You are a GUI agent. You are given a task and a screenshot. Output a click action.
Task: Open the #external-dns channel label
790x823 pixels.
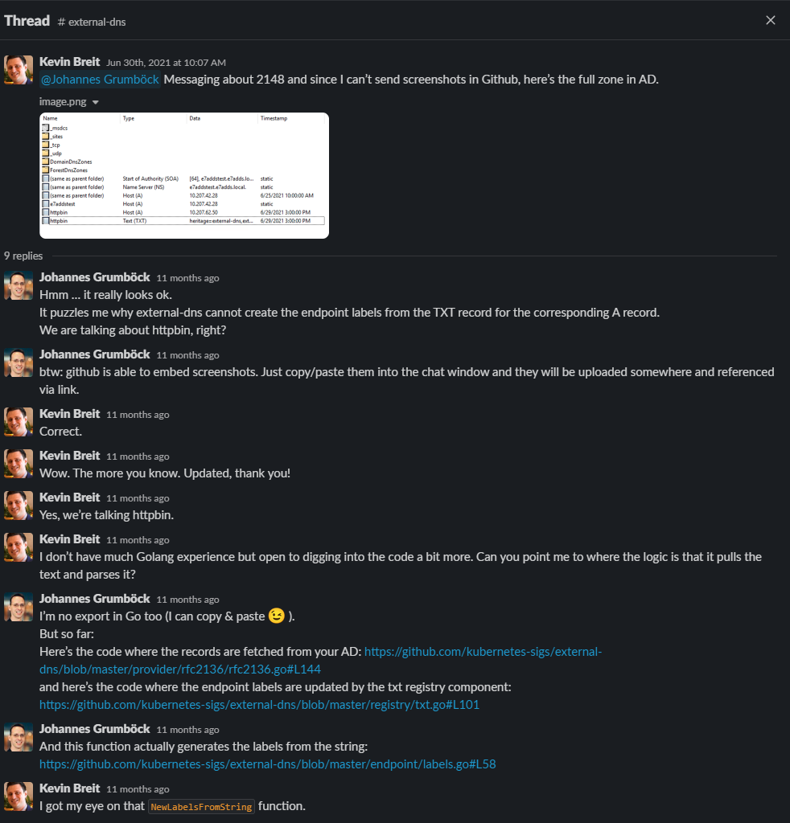(92, 22)
